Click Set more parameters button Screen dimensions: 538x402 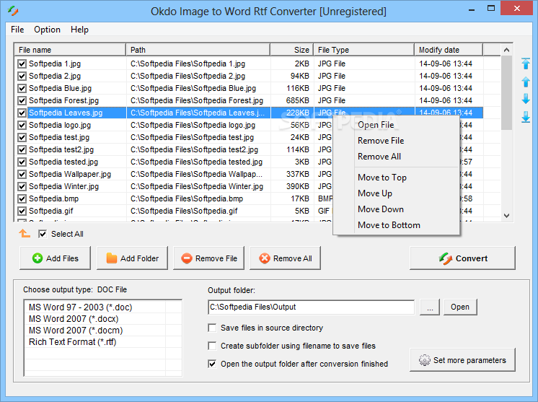(x=462, y=360)
